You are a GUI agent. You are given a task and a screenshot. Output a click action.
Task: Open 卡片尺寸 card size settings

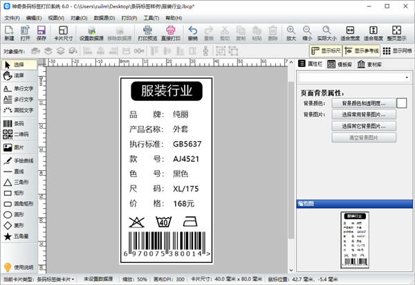click(x=62, y=33)
